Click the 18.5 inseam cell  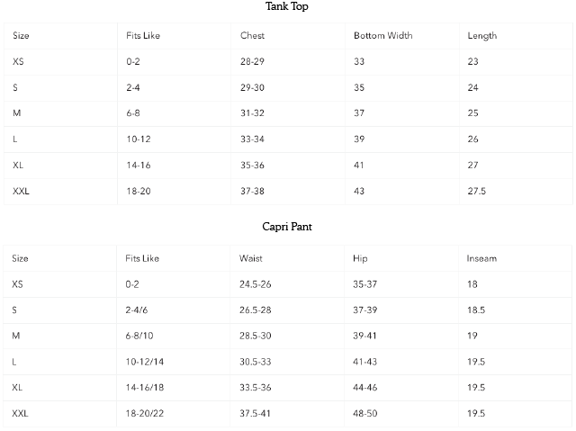pos(476,310)
